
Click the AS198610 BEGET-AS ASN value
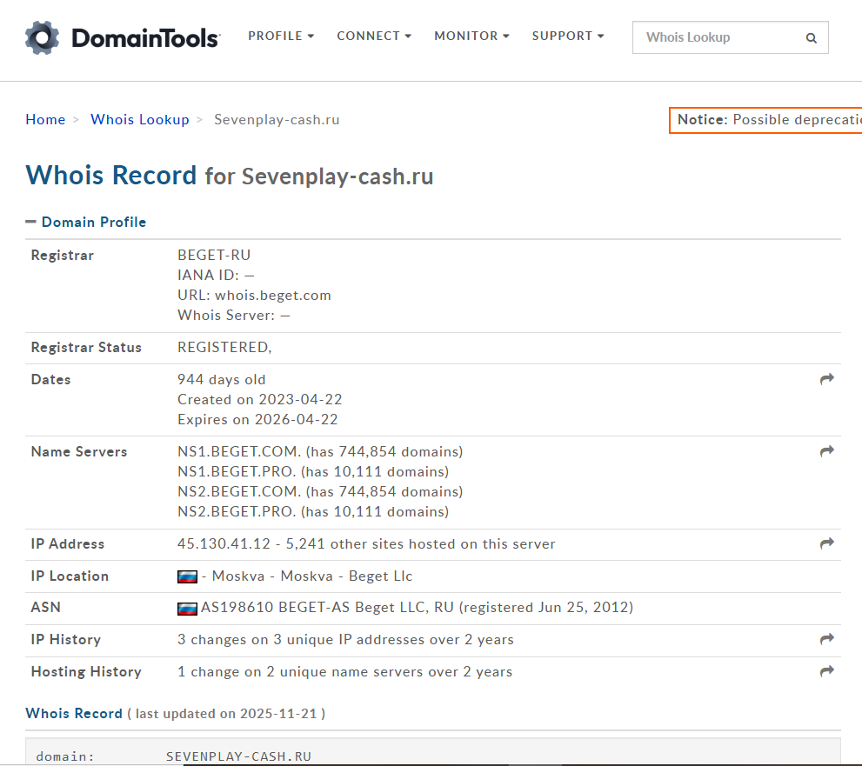click(x=418, y=607)
